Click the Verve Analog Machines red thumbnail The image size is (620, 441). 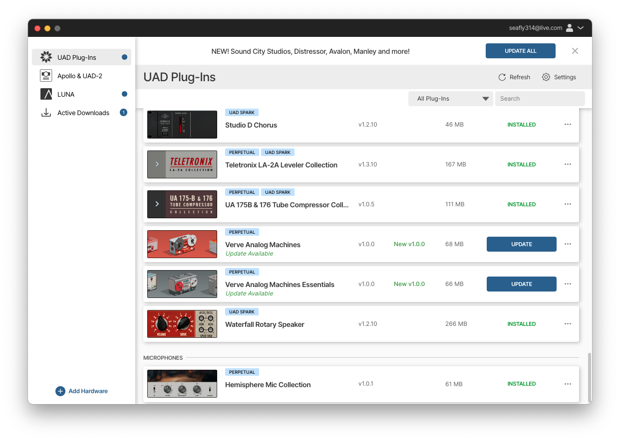182,244
